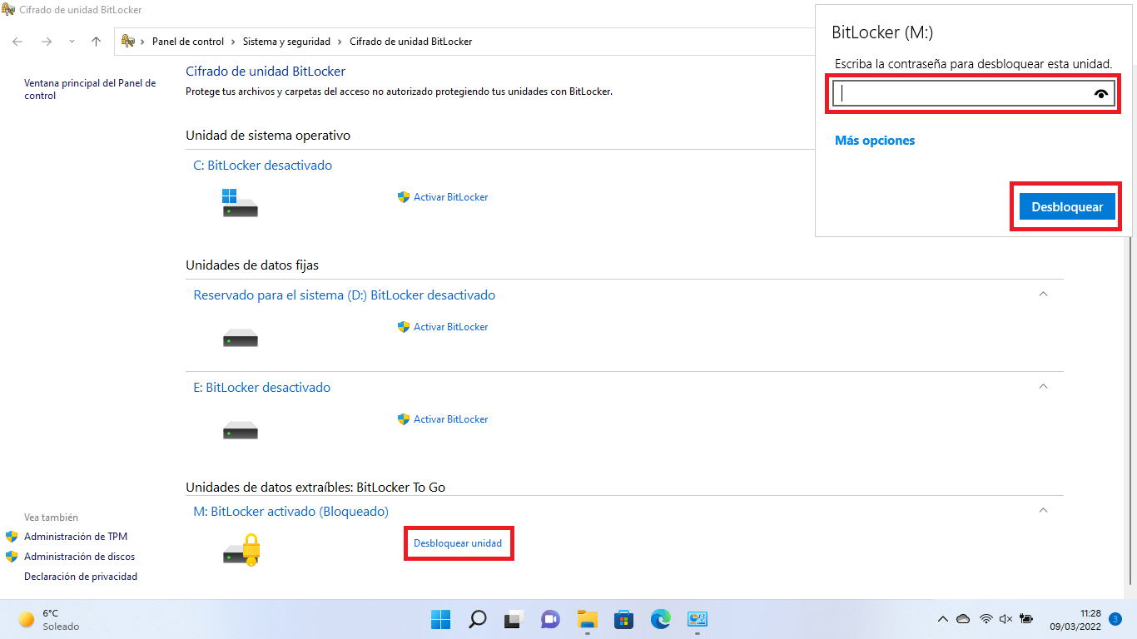Click the Control Panel taskbar icon
The width and height of the screenshot is (1137, 639).
698,619
